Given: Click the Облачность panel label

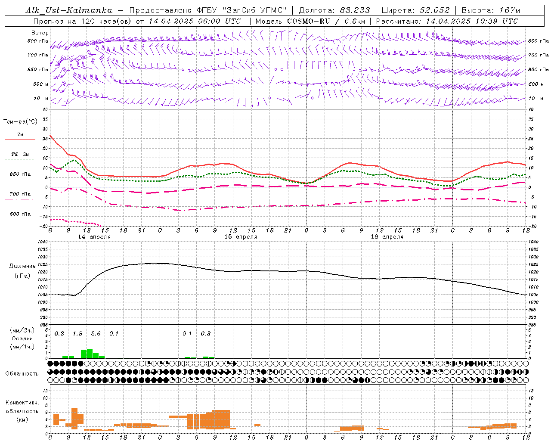Looking at the screenshot, I should tap(22, 374).
